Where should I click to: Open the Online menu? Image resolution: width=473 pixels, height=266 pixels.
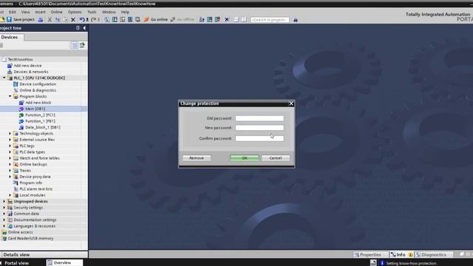click(56, 12)
